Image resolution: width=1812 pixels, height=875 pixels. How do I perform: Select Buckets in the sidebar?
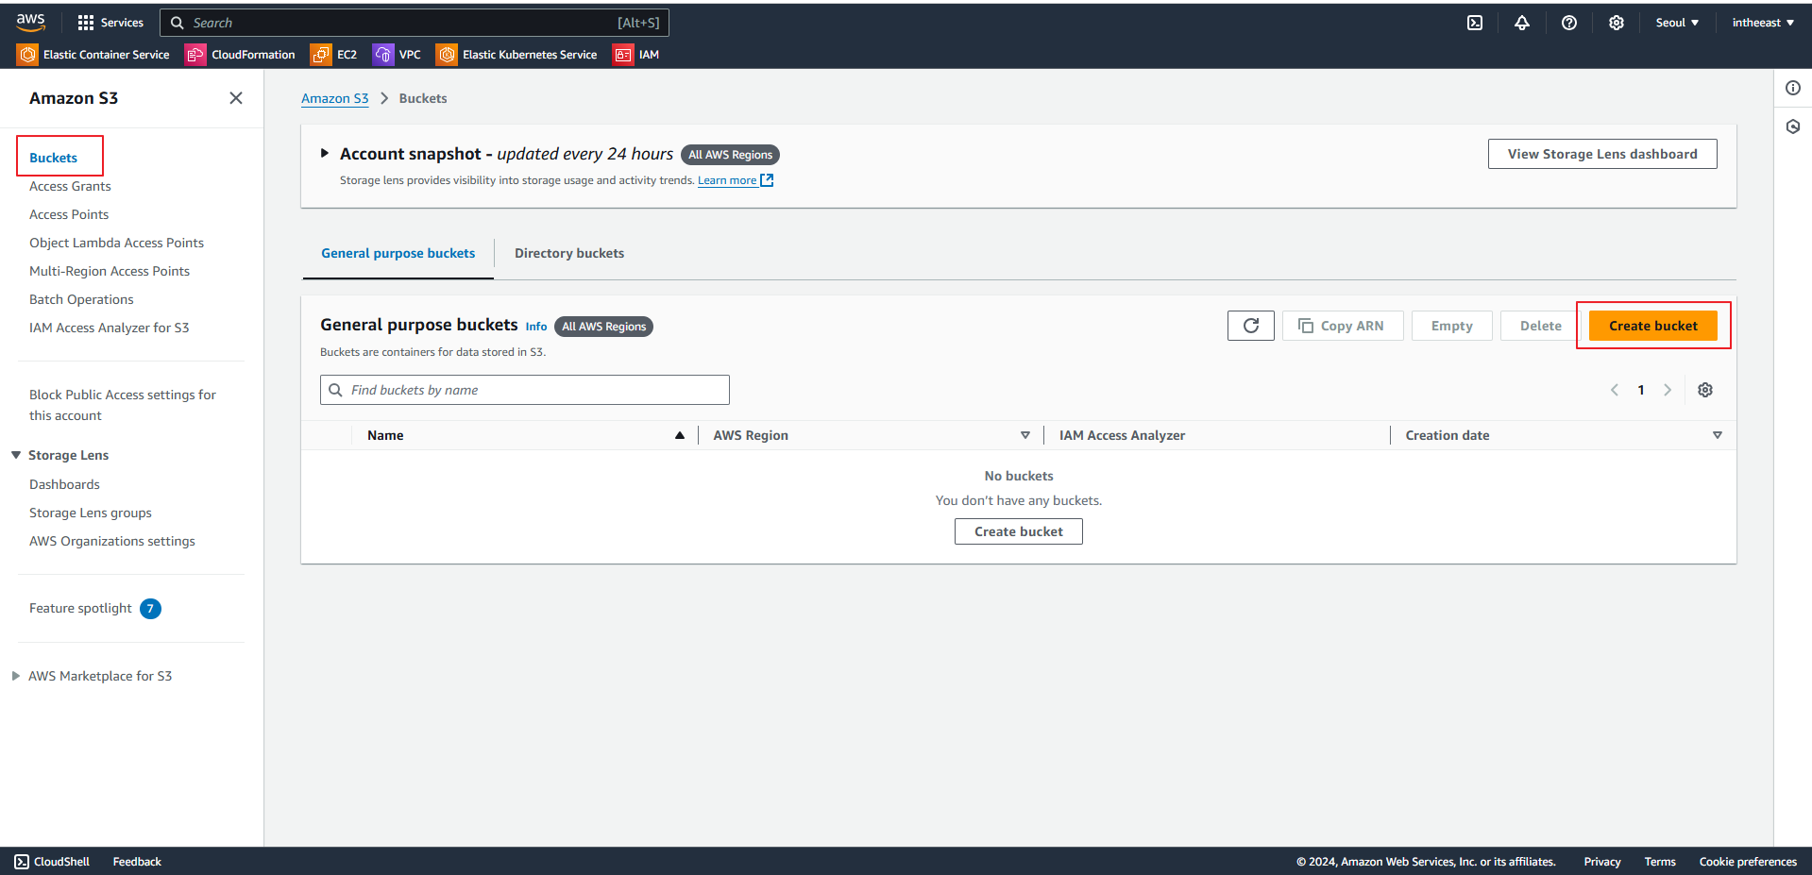(54, 158)
